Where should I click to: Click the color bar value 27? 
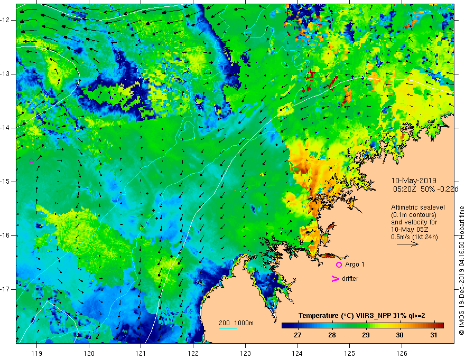pyautogui.click(x=297, y=335)
